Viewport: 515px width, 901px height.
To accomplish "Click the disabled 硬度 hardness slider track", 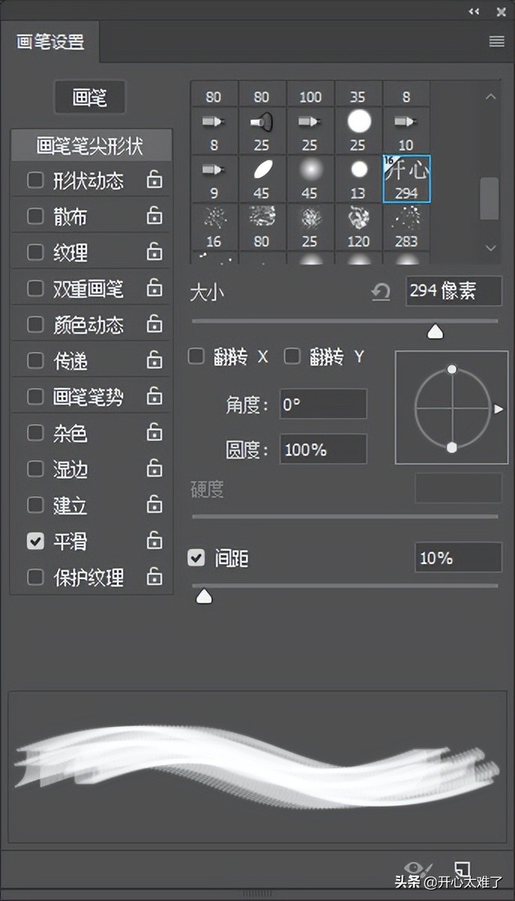I will click(x=345, y=517).
